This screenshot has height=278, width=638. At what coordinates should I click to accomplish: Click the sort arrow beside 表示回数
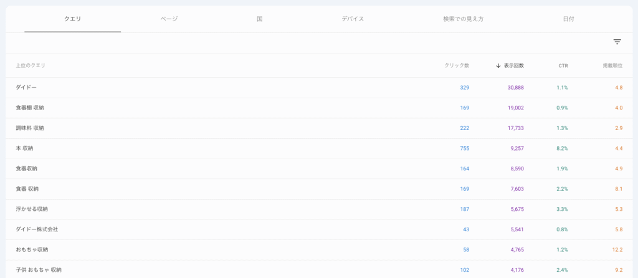(x=498, y=66)
